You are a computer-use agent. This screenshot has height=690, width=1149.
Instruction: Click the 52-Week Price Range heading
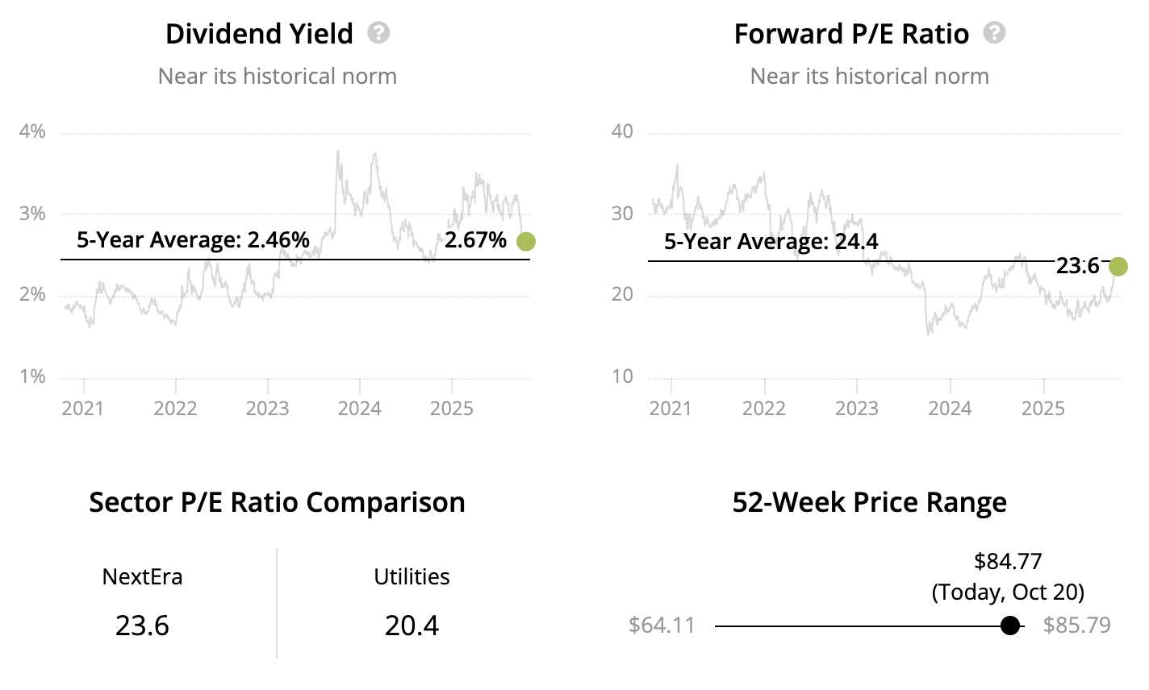pos(869,502)
